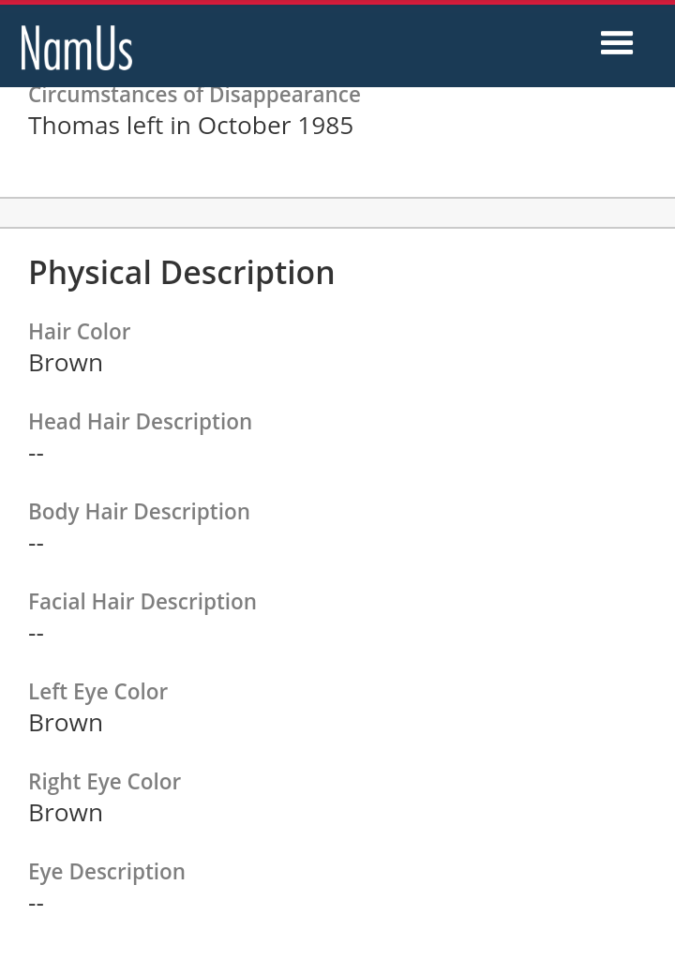Click the empty value under Eye Description
This screenshot has height=960, width=675.
click(37, 903)
